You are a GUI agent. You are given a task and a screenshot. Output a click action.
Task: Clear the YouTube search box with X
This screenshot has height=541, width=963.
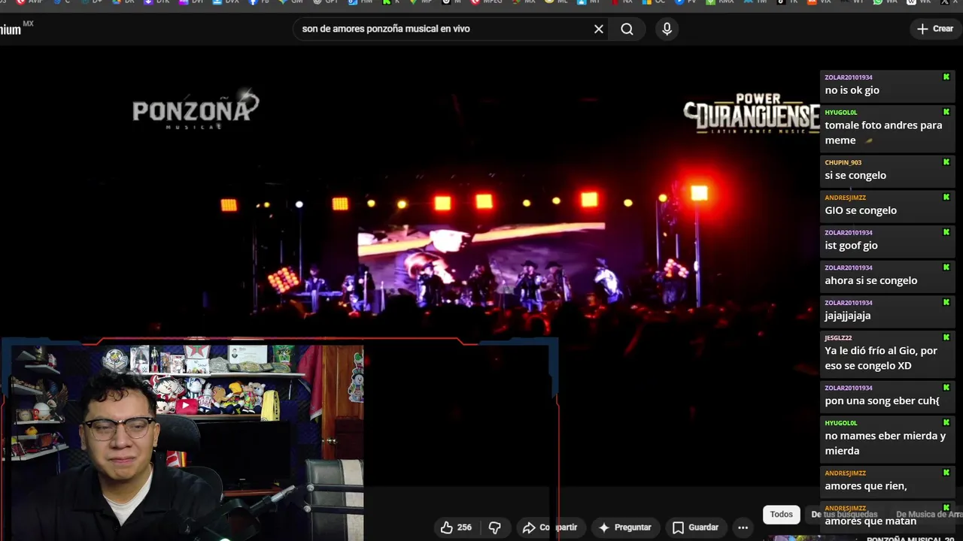pos(599,29)
